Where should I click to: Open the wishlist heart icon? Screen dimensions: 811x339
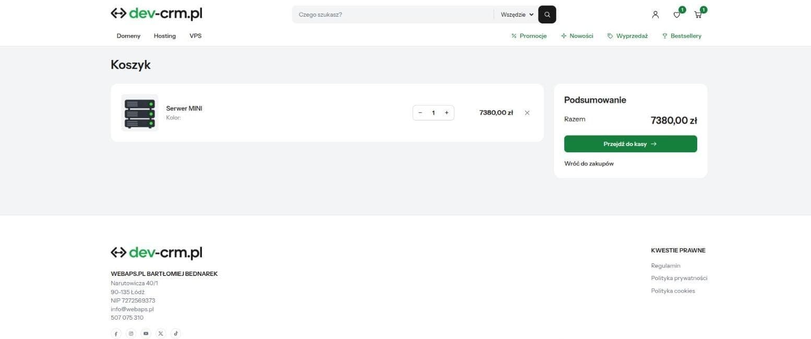pos(677,15)
